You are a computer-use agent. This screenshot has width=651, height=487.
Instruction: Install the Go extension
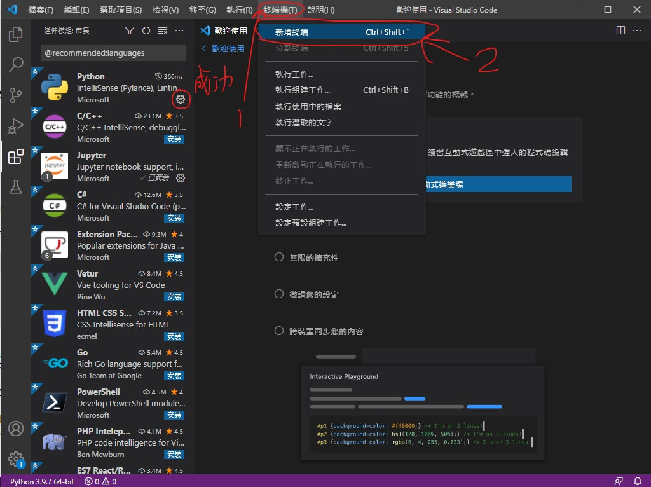174,376
